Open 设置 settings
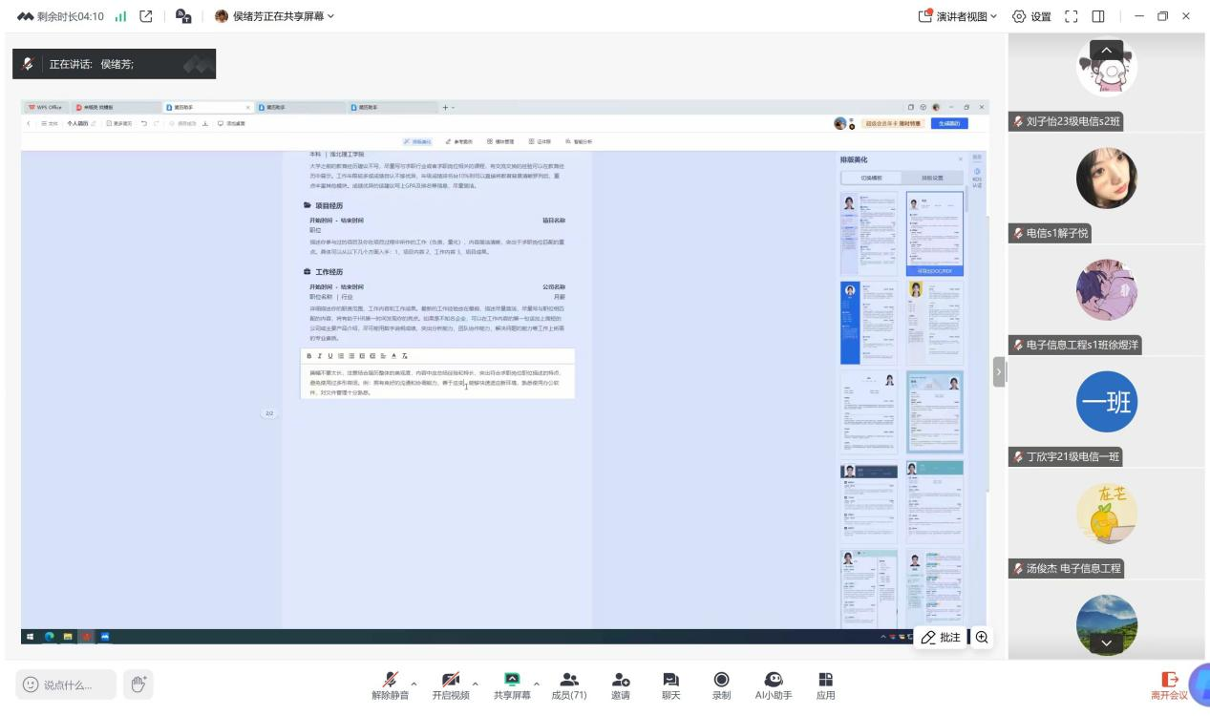The width and height of the screenshot is (1210, 716). click(1031, 16)
